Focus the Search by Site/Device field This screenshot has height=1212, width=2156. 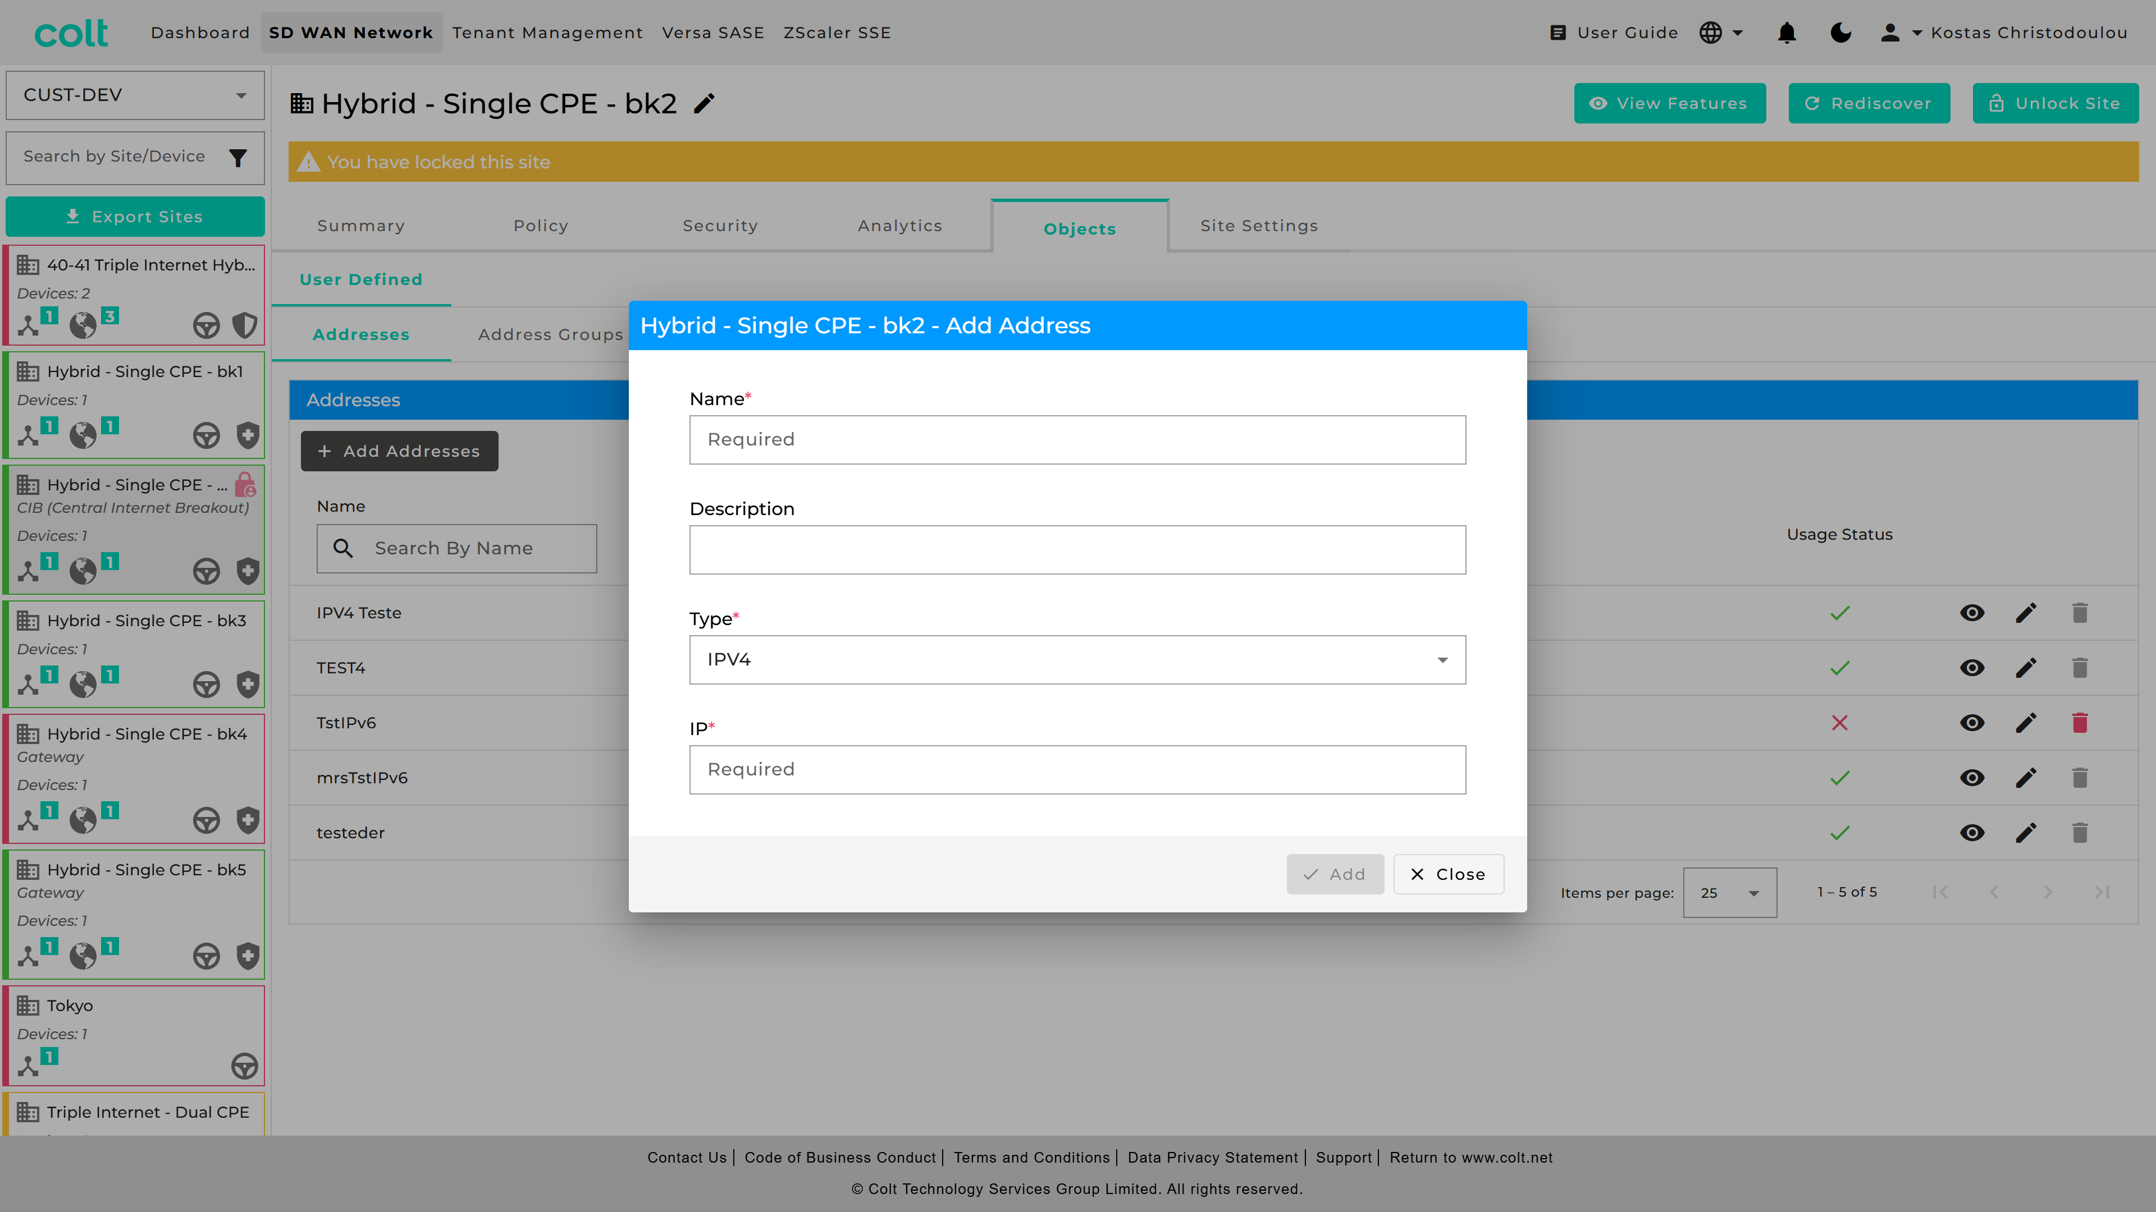tap(115, 157)
